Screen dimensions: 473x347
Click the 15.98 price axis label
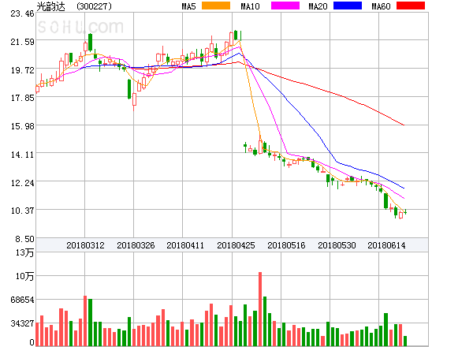(22, 126)
